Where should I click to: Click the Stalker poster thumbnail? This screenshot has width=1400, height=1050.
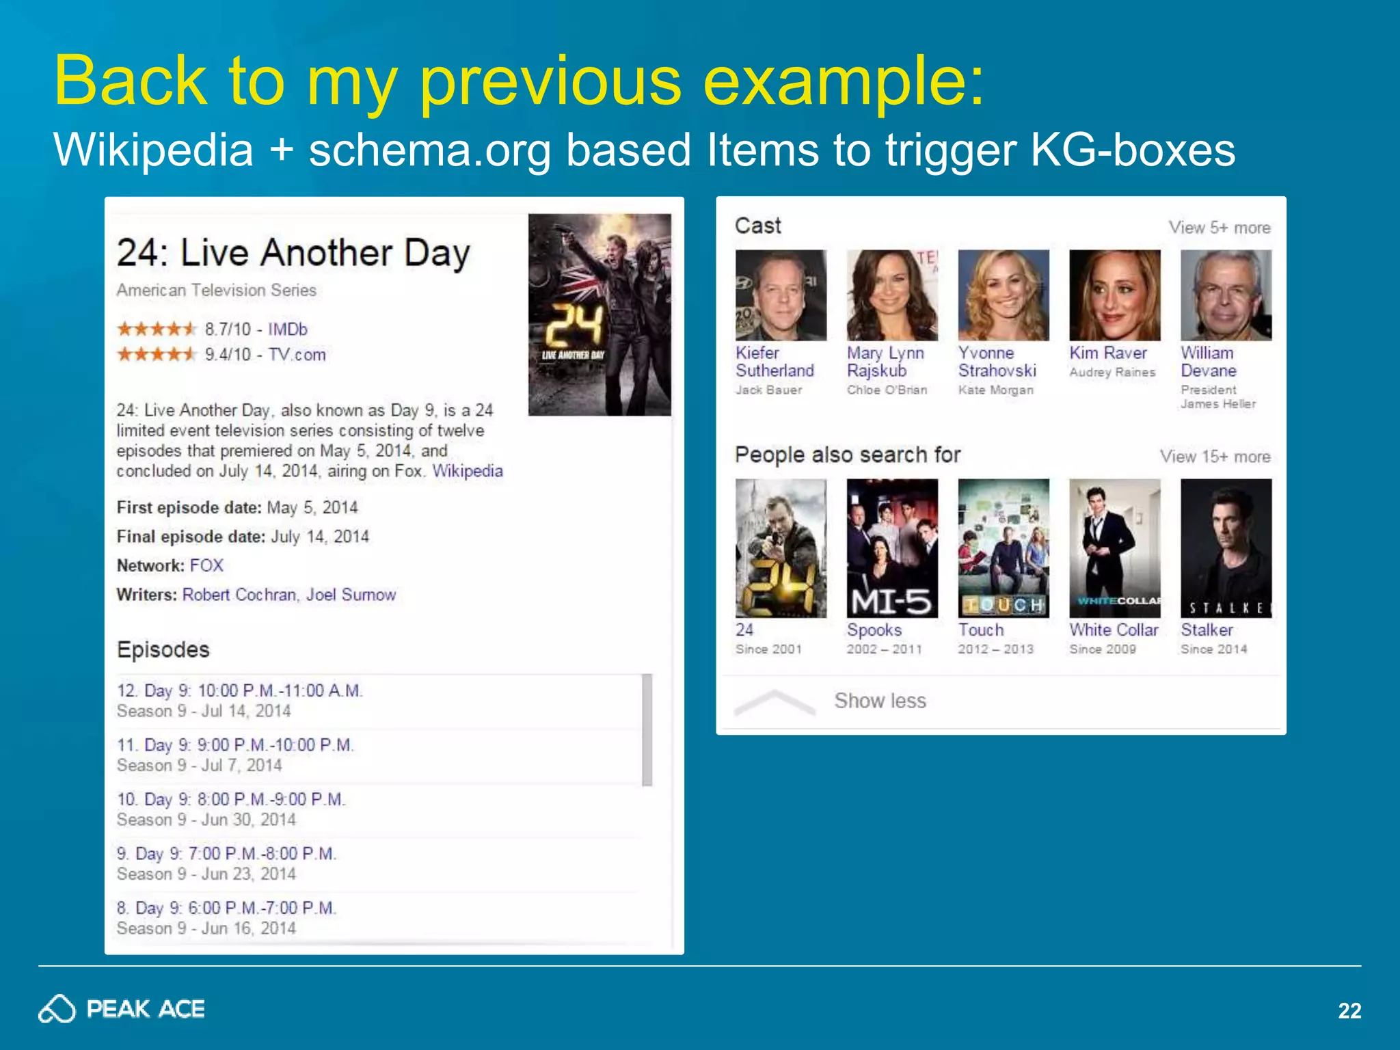[1226, 548]
